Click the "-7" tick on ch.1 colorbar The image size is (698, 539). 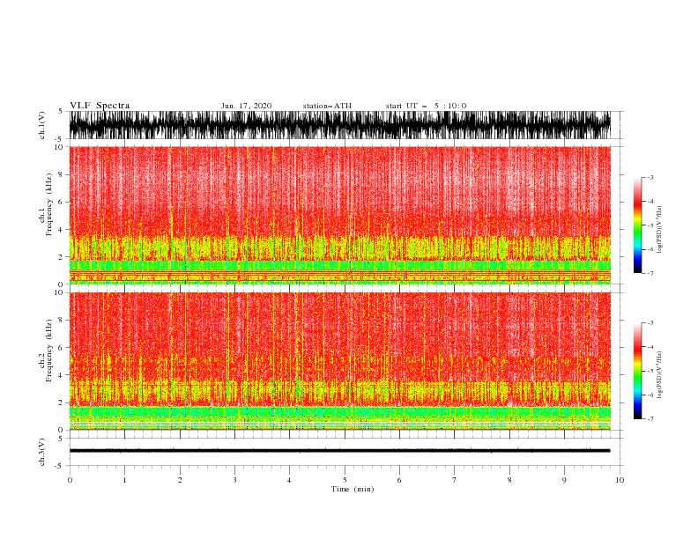pos(650,273)
